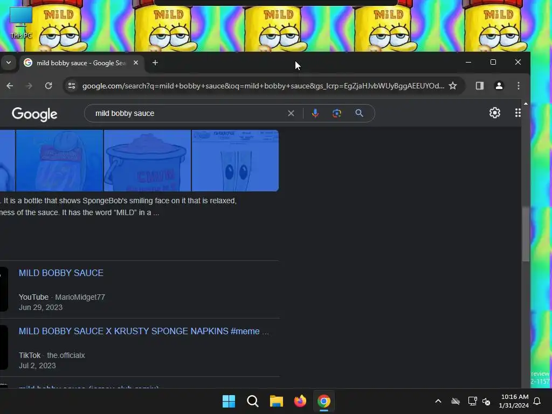This screenshot has width=552, height=414.
Task: Open muted volume tray icon
Action: (x=486, y=401)
